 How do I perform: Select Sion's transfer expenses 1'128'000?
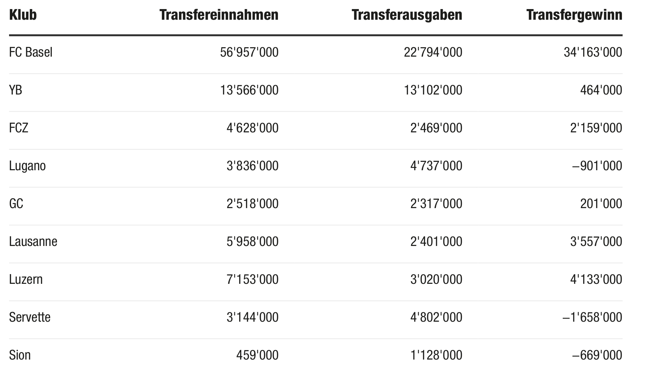(436, 355)
